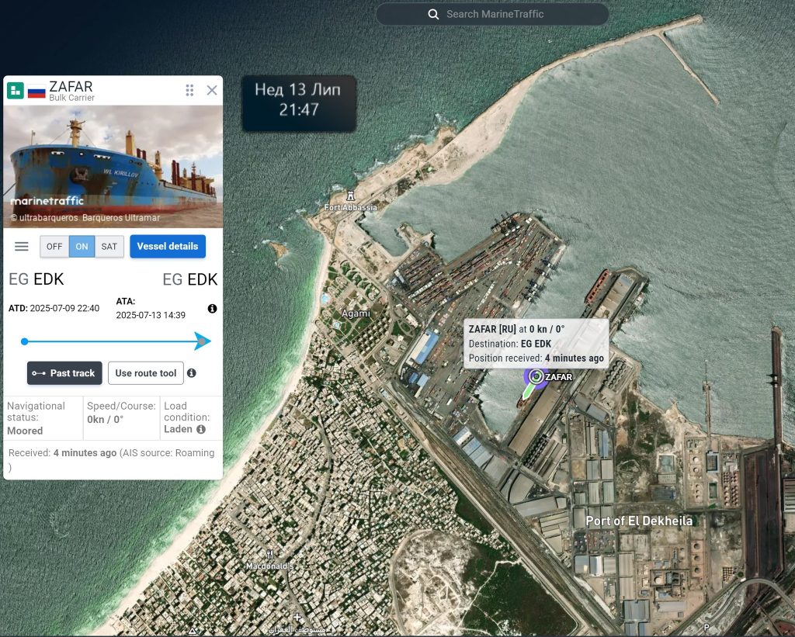Click ATD 2025-07-09 22:40 text
The height and width of the screenshot is (637, 795).
pyautogui.click(x=54, y=308)
